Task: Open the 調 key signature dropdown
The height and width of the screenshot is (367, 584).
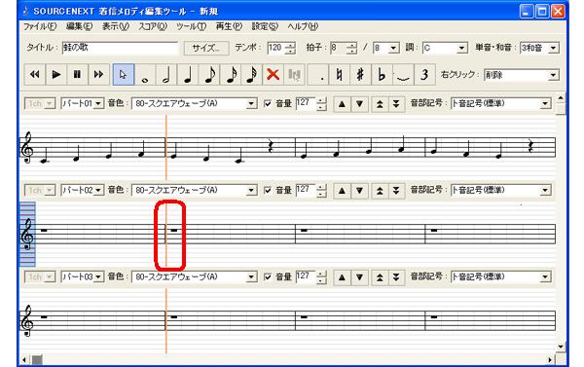Action: (x=461, y=48)
